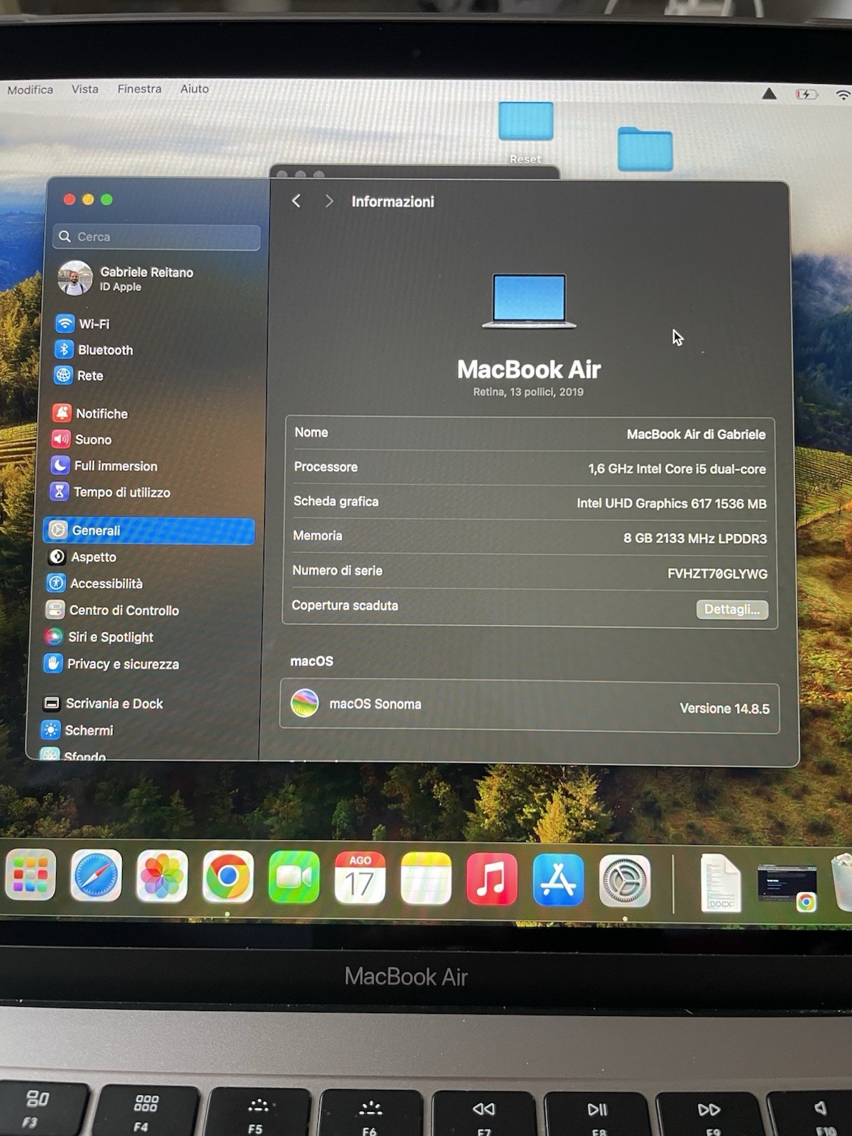The height and width of the screenshot is (1136, 852).
Task: Open Schermi settings
Action: point(77,730)
